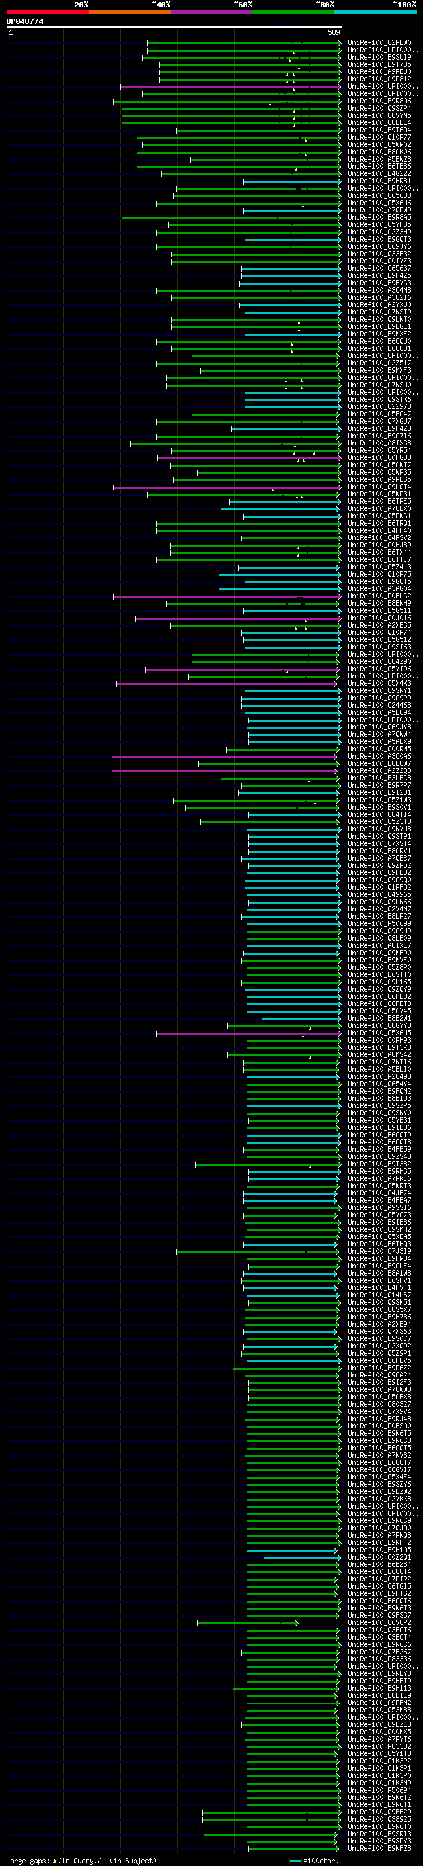Click UniRef100_P50699 hit
This screenshot has height=1866, width=423.
point(379,924)
